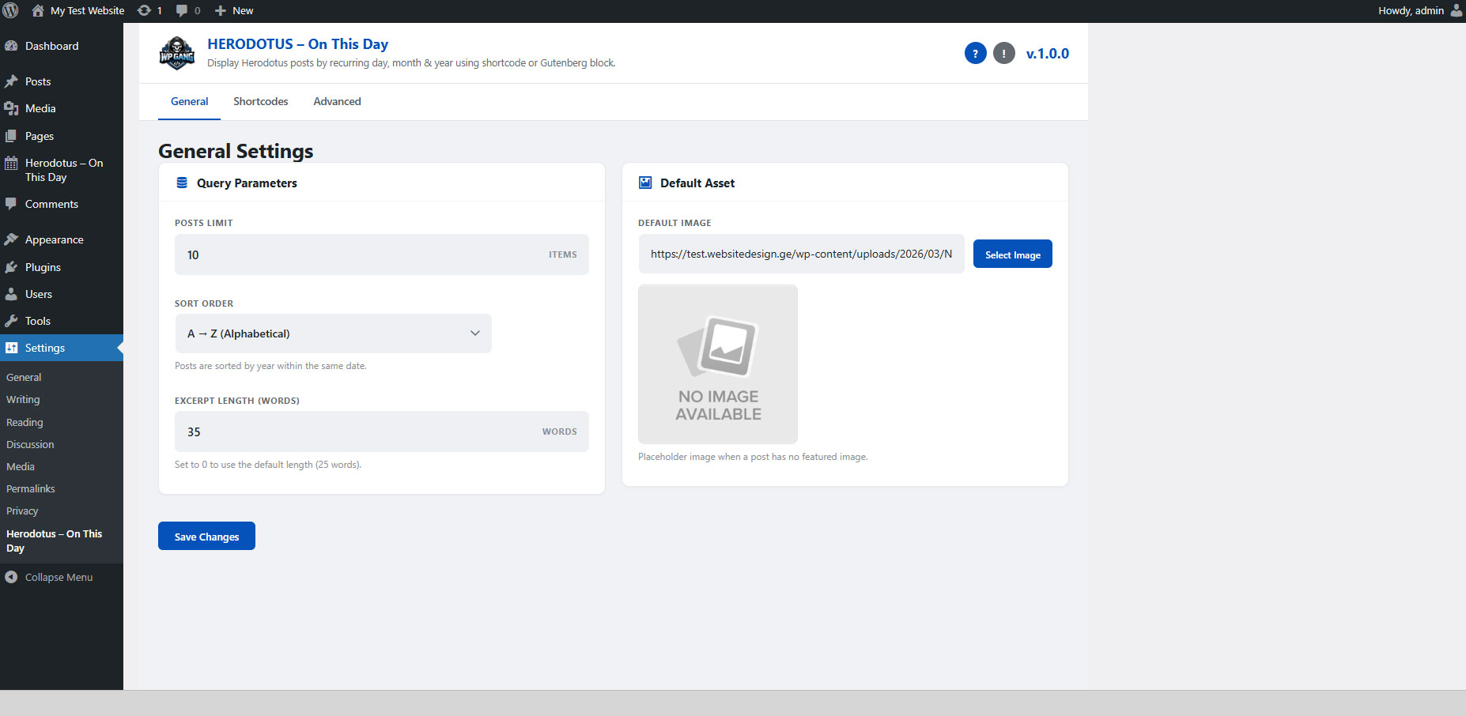Click the plus icon beside New
Image resolution: width=1466 pixels, height=716 pixels.
tap(221, 10)
